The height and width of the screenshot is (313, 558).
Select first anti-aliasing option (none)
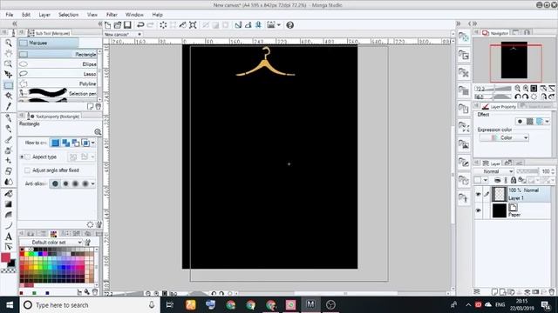(55, 183)
